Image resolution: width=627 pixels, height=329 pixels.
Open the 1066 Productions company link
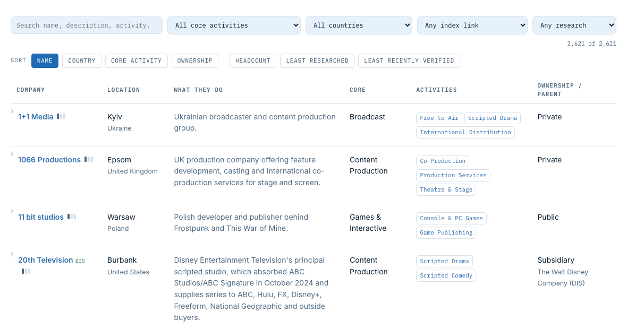click(49, 160)
